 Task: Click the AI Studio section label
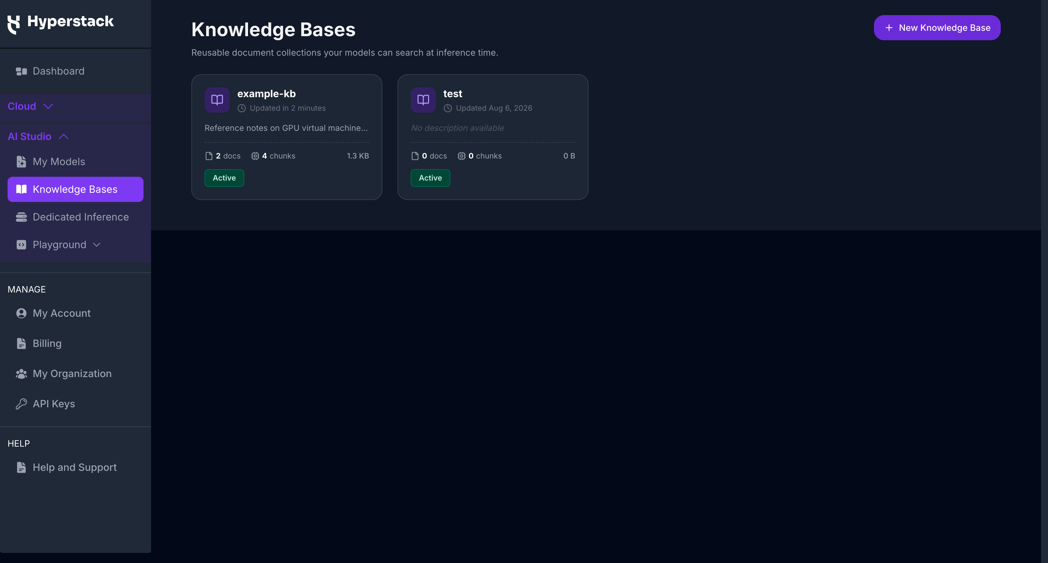(30, 137)
